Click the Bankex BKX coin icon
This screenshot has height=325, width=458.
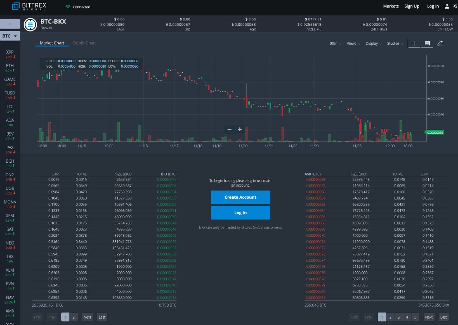click(x=30, y=24)
